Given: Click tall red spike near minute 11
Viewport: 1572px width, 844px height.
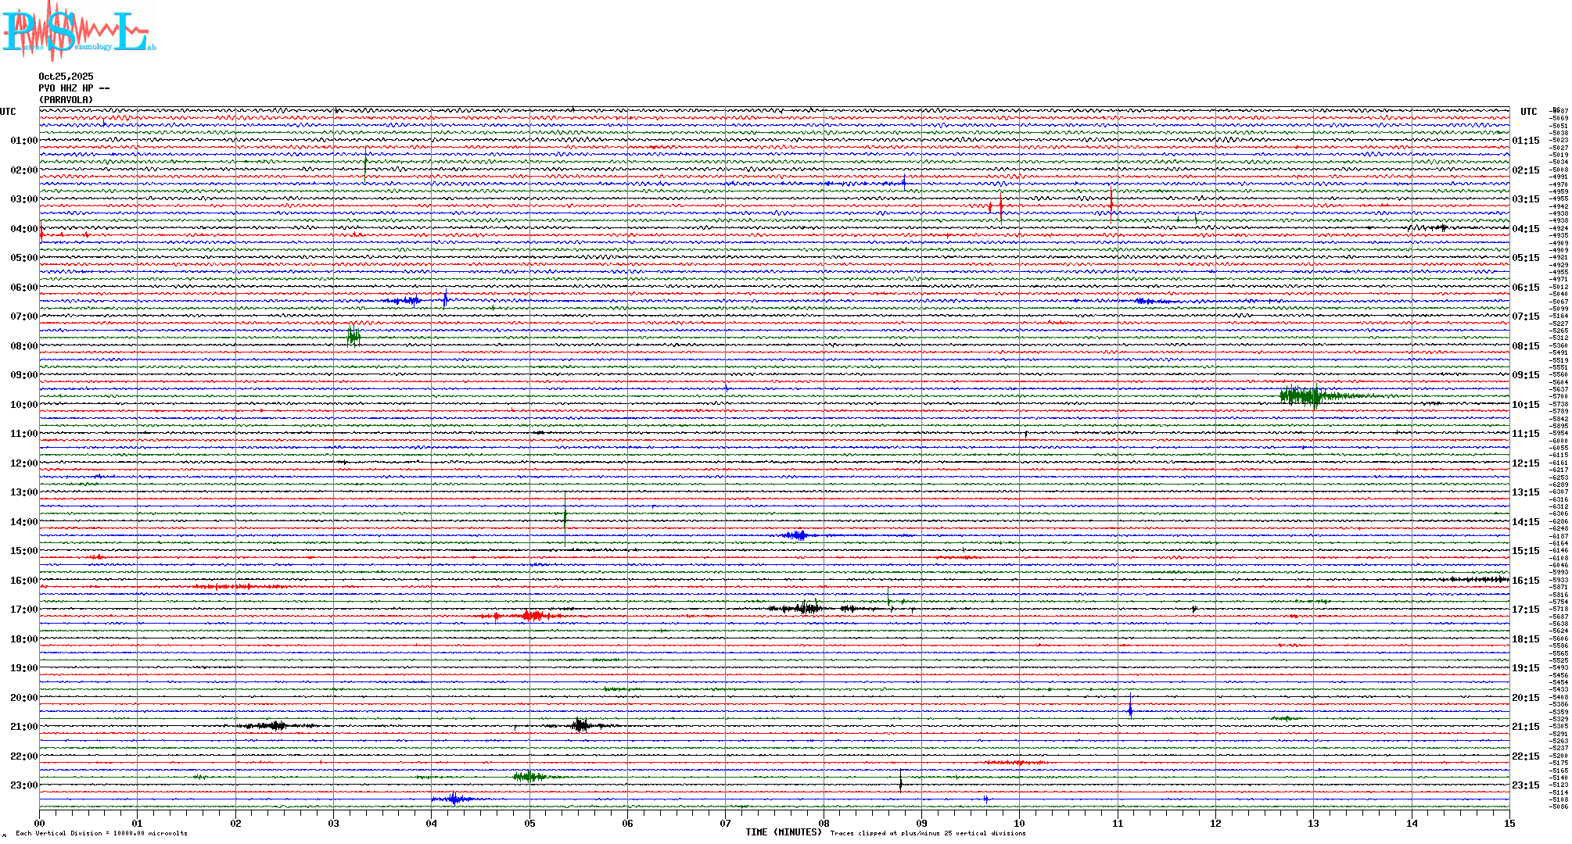Looking at the screenshot, I should [x=1111, y=205].
